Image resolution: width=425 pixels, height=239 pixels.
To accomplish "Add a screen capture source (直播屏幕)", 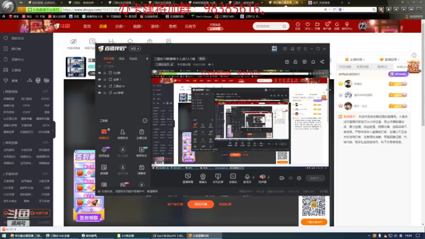I will point(188,178).
